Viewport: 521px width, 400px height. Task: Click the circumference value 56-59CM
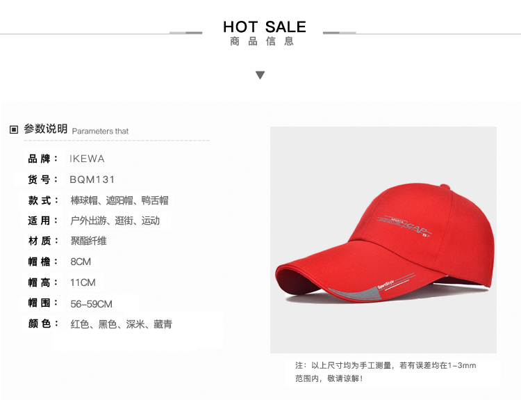coord(92,304)
